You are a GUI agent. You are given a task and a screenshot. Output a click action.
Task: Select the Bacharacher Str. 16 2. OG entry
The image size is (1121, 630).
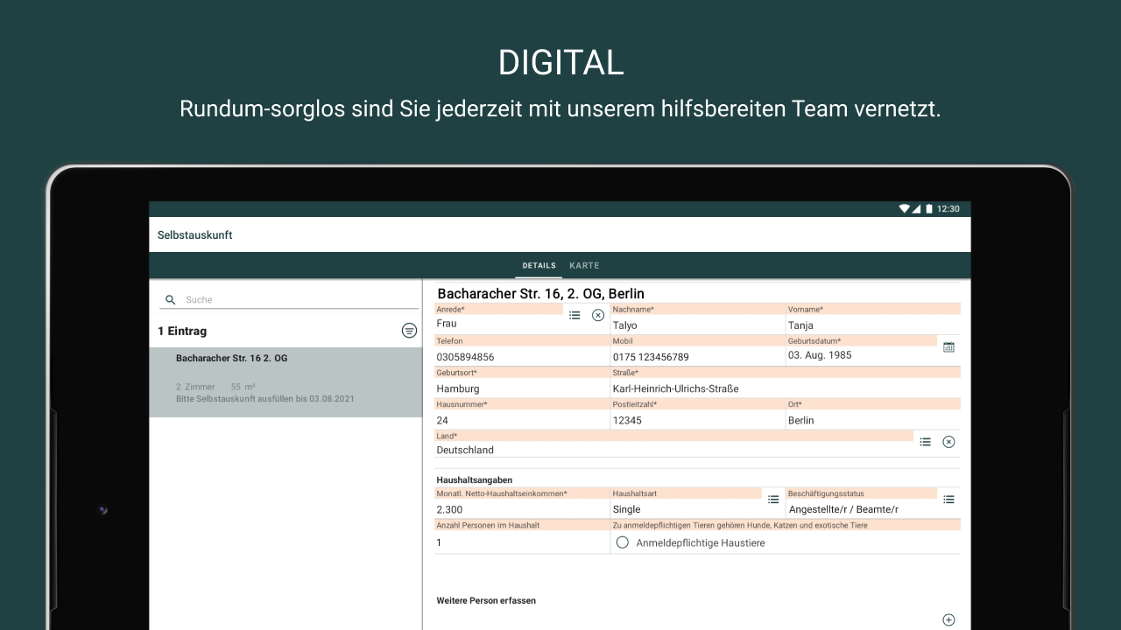coord(286,381)
